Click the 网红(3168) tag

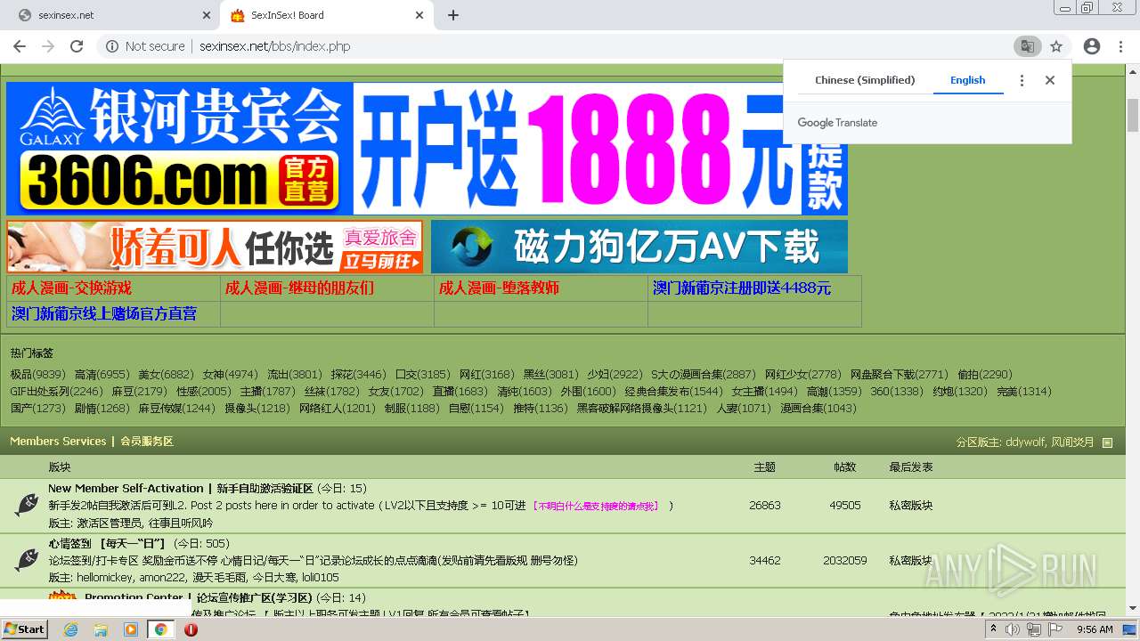click(486, 375)
